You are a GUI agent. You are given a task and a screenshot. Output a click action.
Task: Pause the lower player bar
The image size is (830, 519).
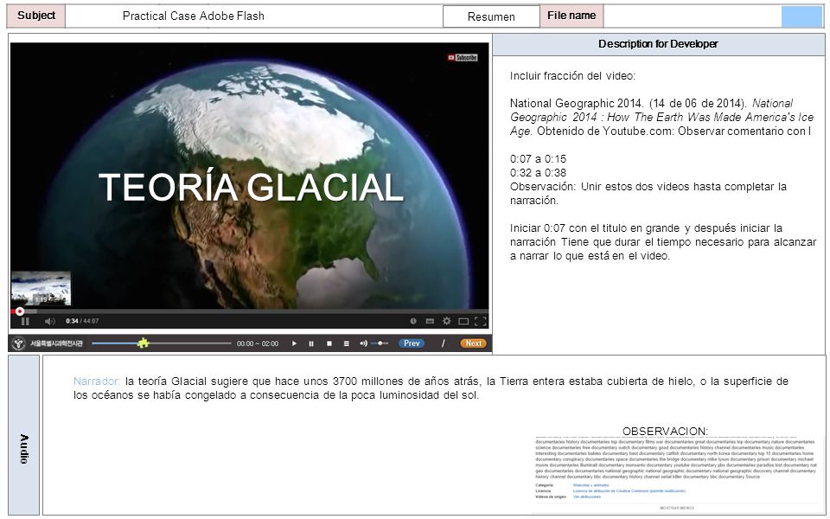point(311,343)
